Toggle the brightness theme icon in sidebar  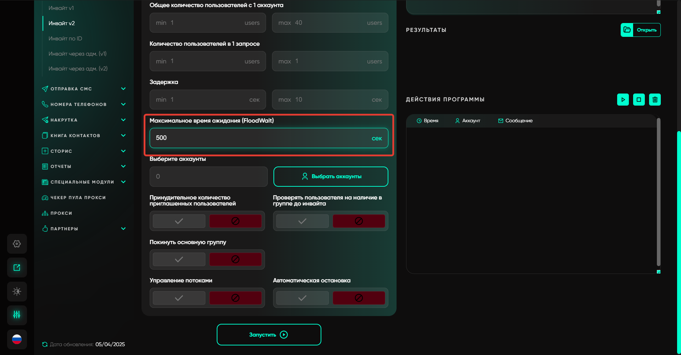point(17,291)
